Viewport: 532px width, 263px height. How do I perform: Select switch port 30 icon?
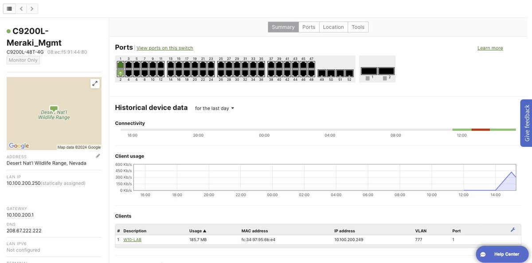coord(237,73)
